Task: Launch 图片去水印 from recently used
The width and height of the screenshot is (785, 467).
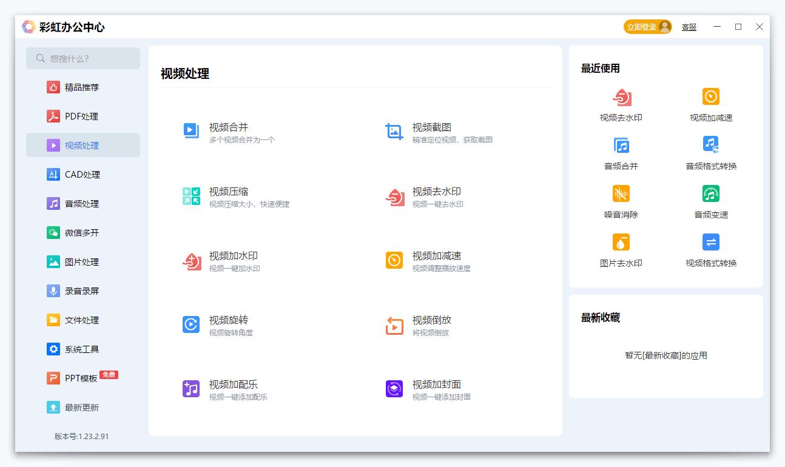Action: click(621, 250)
